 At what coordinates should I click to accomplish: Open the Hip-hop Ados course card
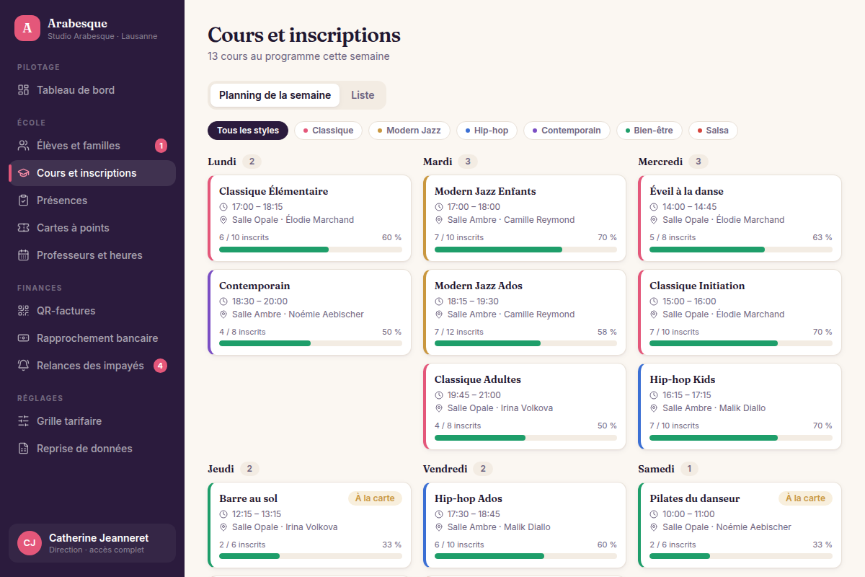[x=525, y=525]
